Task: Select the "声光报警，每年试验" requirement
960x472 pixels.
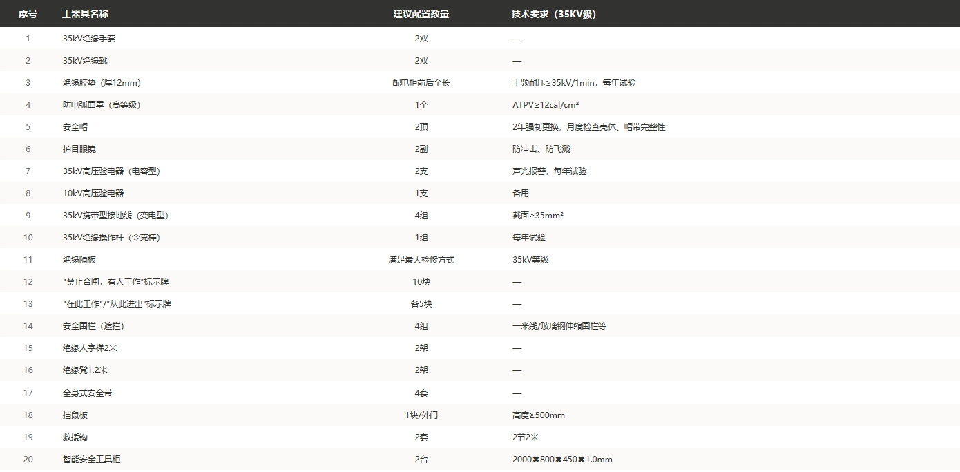Action: click(550, 171)
